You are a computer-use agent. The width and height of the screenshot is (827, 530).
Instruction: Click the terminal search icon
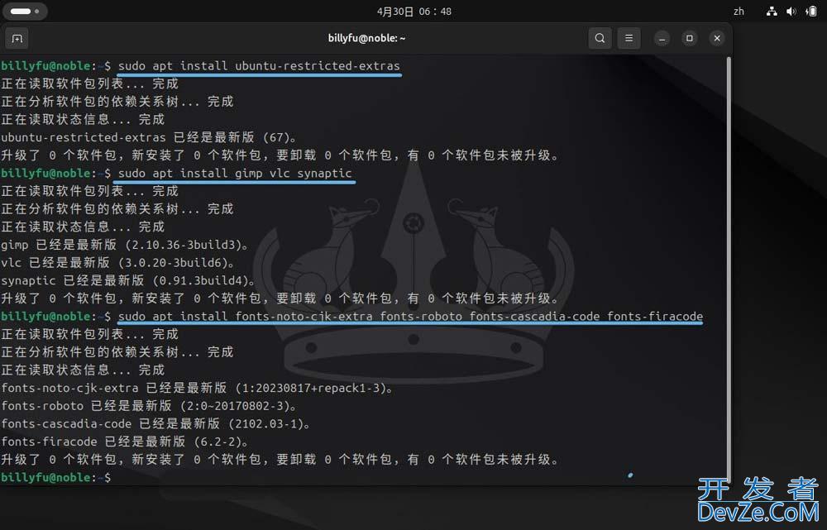click(x=600, y=38)
